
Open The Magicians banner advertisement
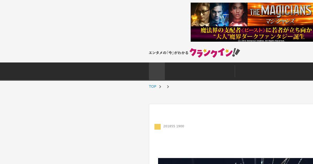(x=252, y=22)
